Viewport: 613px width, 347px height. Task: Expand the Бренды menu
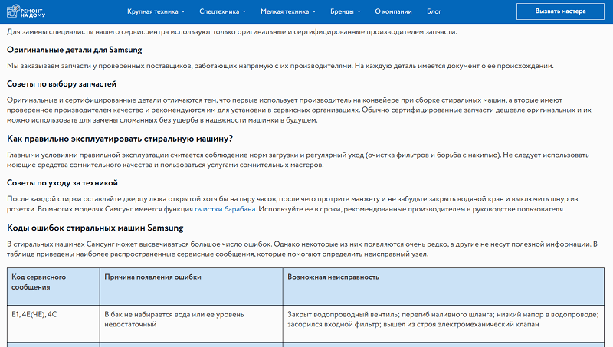tap(346, 11)
